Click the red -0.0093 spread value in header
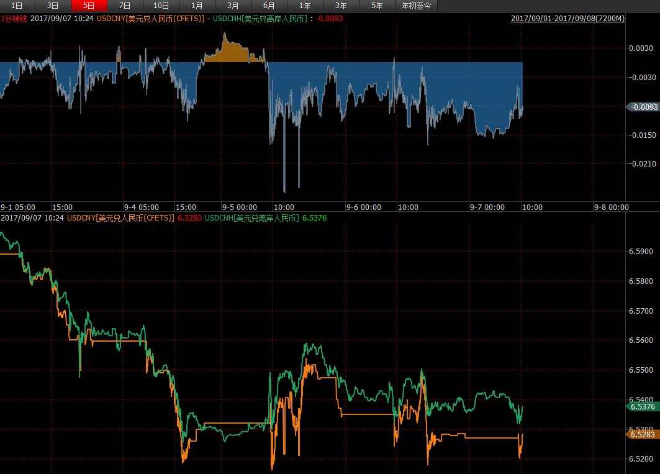 click(330, 19)
